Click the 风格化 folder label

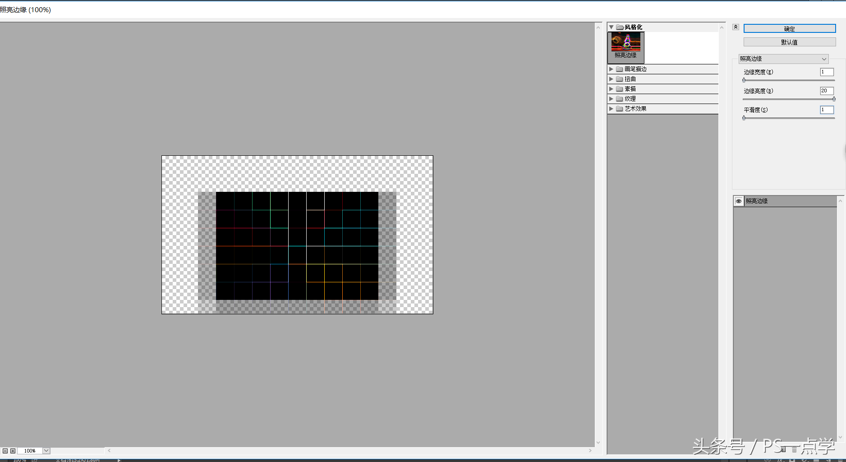pos(633,27)
